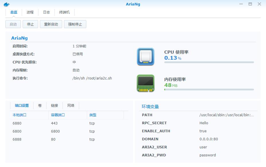Click the ENABLE_AUTH variable name
The image size is (266, 167).
[156, 131]
